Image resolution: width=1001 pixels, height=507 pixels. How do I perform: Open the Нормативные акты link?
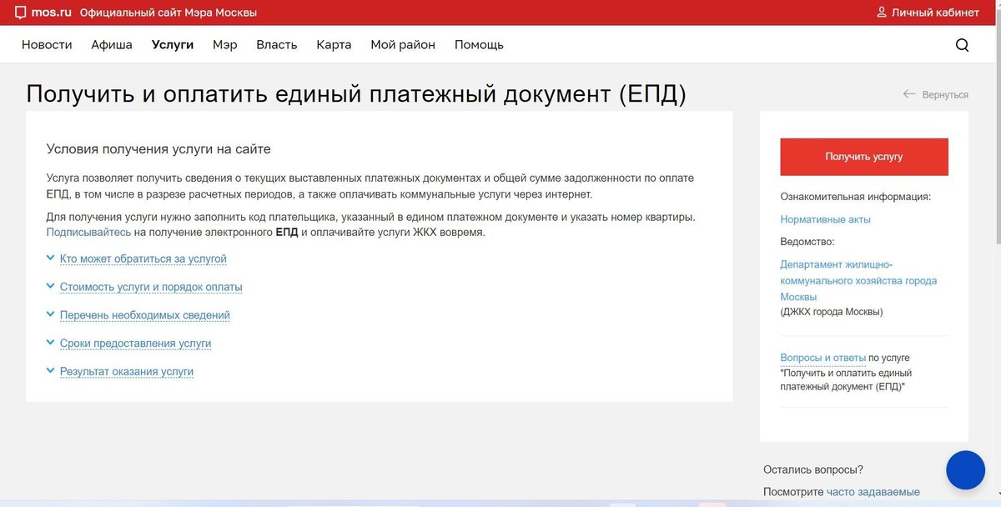pos(826,219)
